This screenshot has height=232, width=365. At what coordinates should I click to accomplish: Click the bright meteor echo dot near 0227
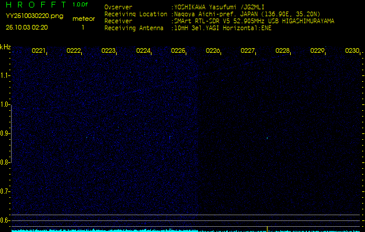[x=267, y=138]
